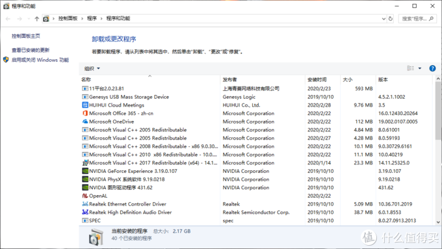
Task: Click the Realtek Ethernet Controller Driver icon
Action: (85, 204)
